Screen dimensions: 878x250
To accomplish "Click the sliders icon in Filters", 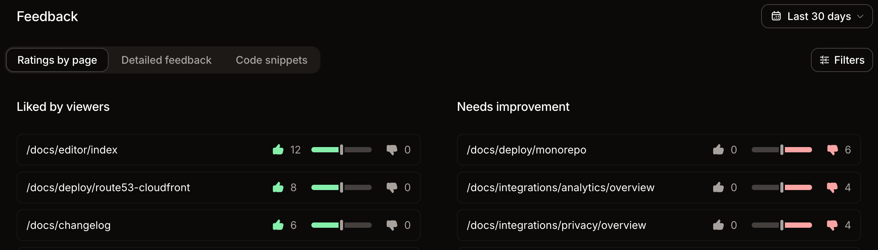I will 824,60.
